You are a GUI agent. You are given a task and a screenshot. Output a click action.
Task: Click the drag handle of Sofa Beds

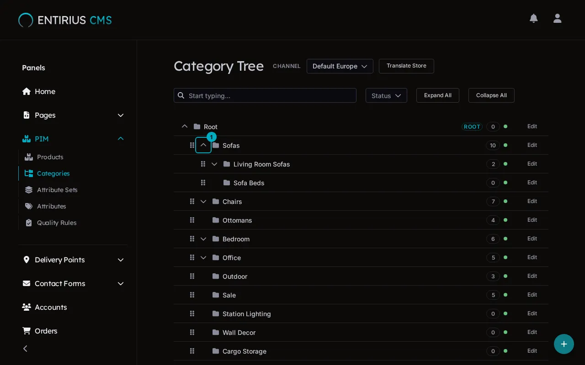(x=203, y=182)
